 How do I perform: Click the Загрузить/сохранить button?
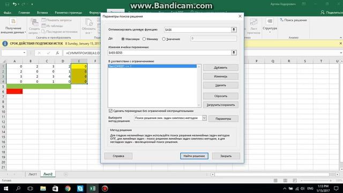(x=220, y=105)
